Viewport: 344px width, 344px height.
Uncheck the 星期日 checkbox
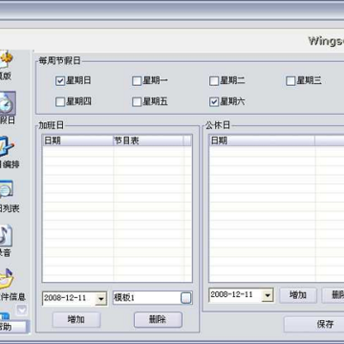60,81
